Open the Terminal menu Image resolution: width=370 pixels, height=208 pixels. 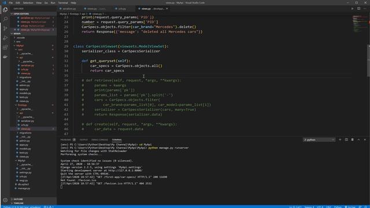click(x=63, y=2)
